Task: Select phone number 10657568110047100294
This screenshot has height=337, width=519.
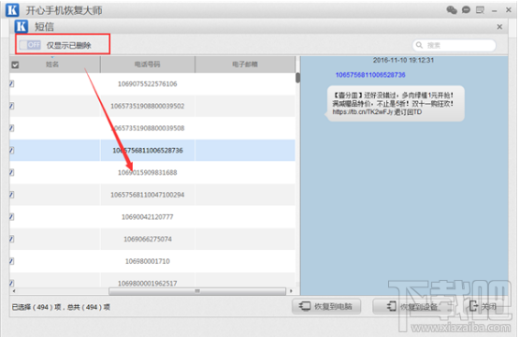Action: (148, 195)
